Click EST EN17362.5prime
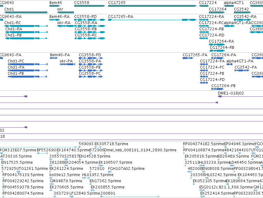The height and width of the screenshot is (198, 263). (x=105, y=181)
